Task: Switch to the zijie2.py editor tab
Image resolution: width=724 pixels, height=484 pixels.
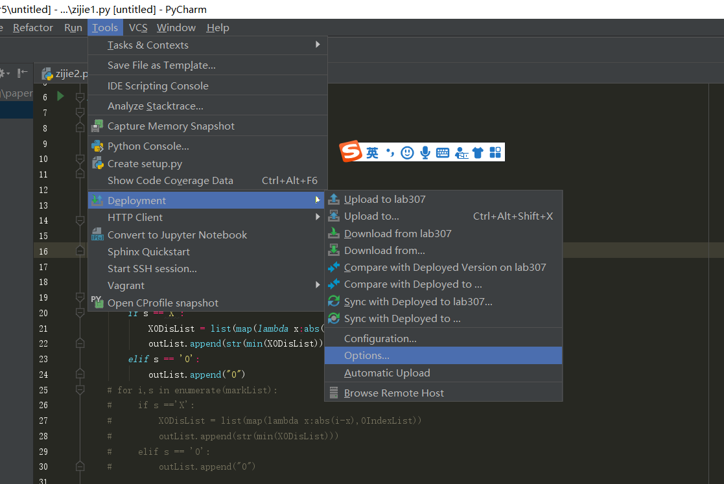Action: [x=65, y=73]
